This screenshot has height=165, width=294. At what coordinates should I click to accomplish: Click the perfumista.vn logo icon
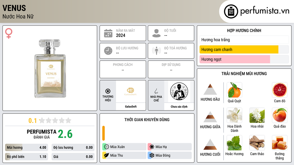click(231, 11)
